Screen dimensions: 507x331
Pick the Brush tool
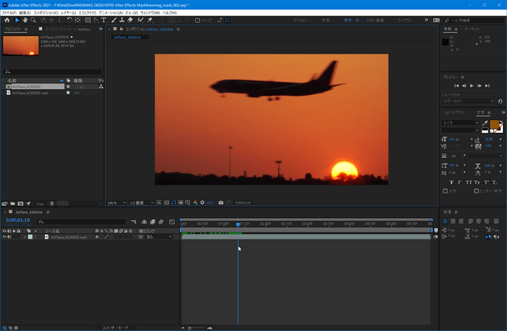(113, 20)
